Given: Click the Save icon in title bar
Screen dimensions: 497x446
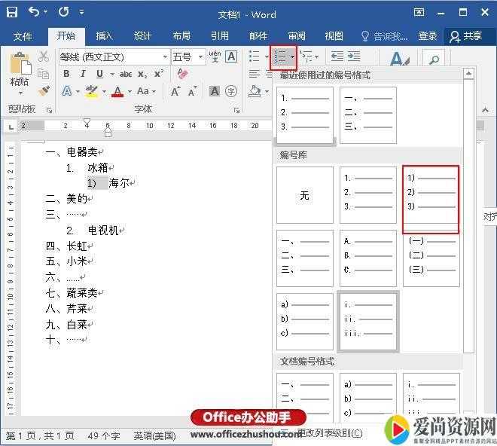Looking at the screenshot, I should pos(12,13).
